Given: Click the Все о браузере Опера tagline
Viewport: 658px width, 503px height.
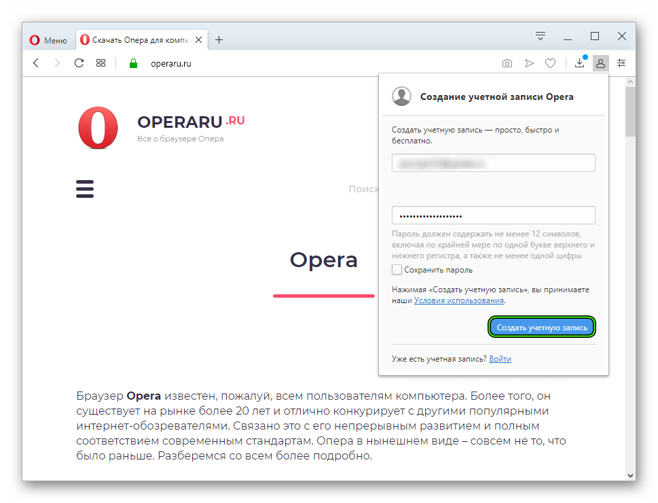Looking at the screenshot, I should coord(180,139).
